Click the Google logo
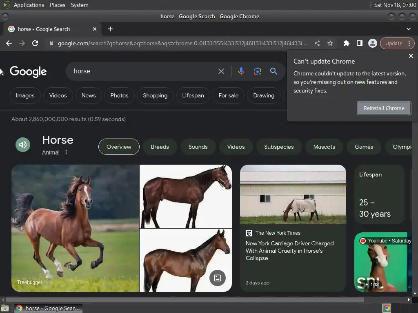The width and height of the screenshot is (418, 313). click(x=28, y=72)
